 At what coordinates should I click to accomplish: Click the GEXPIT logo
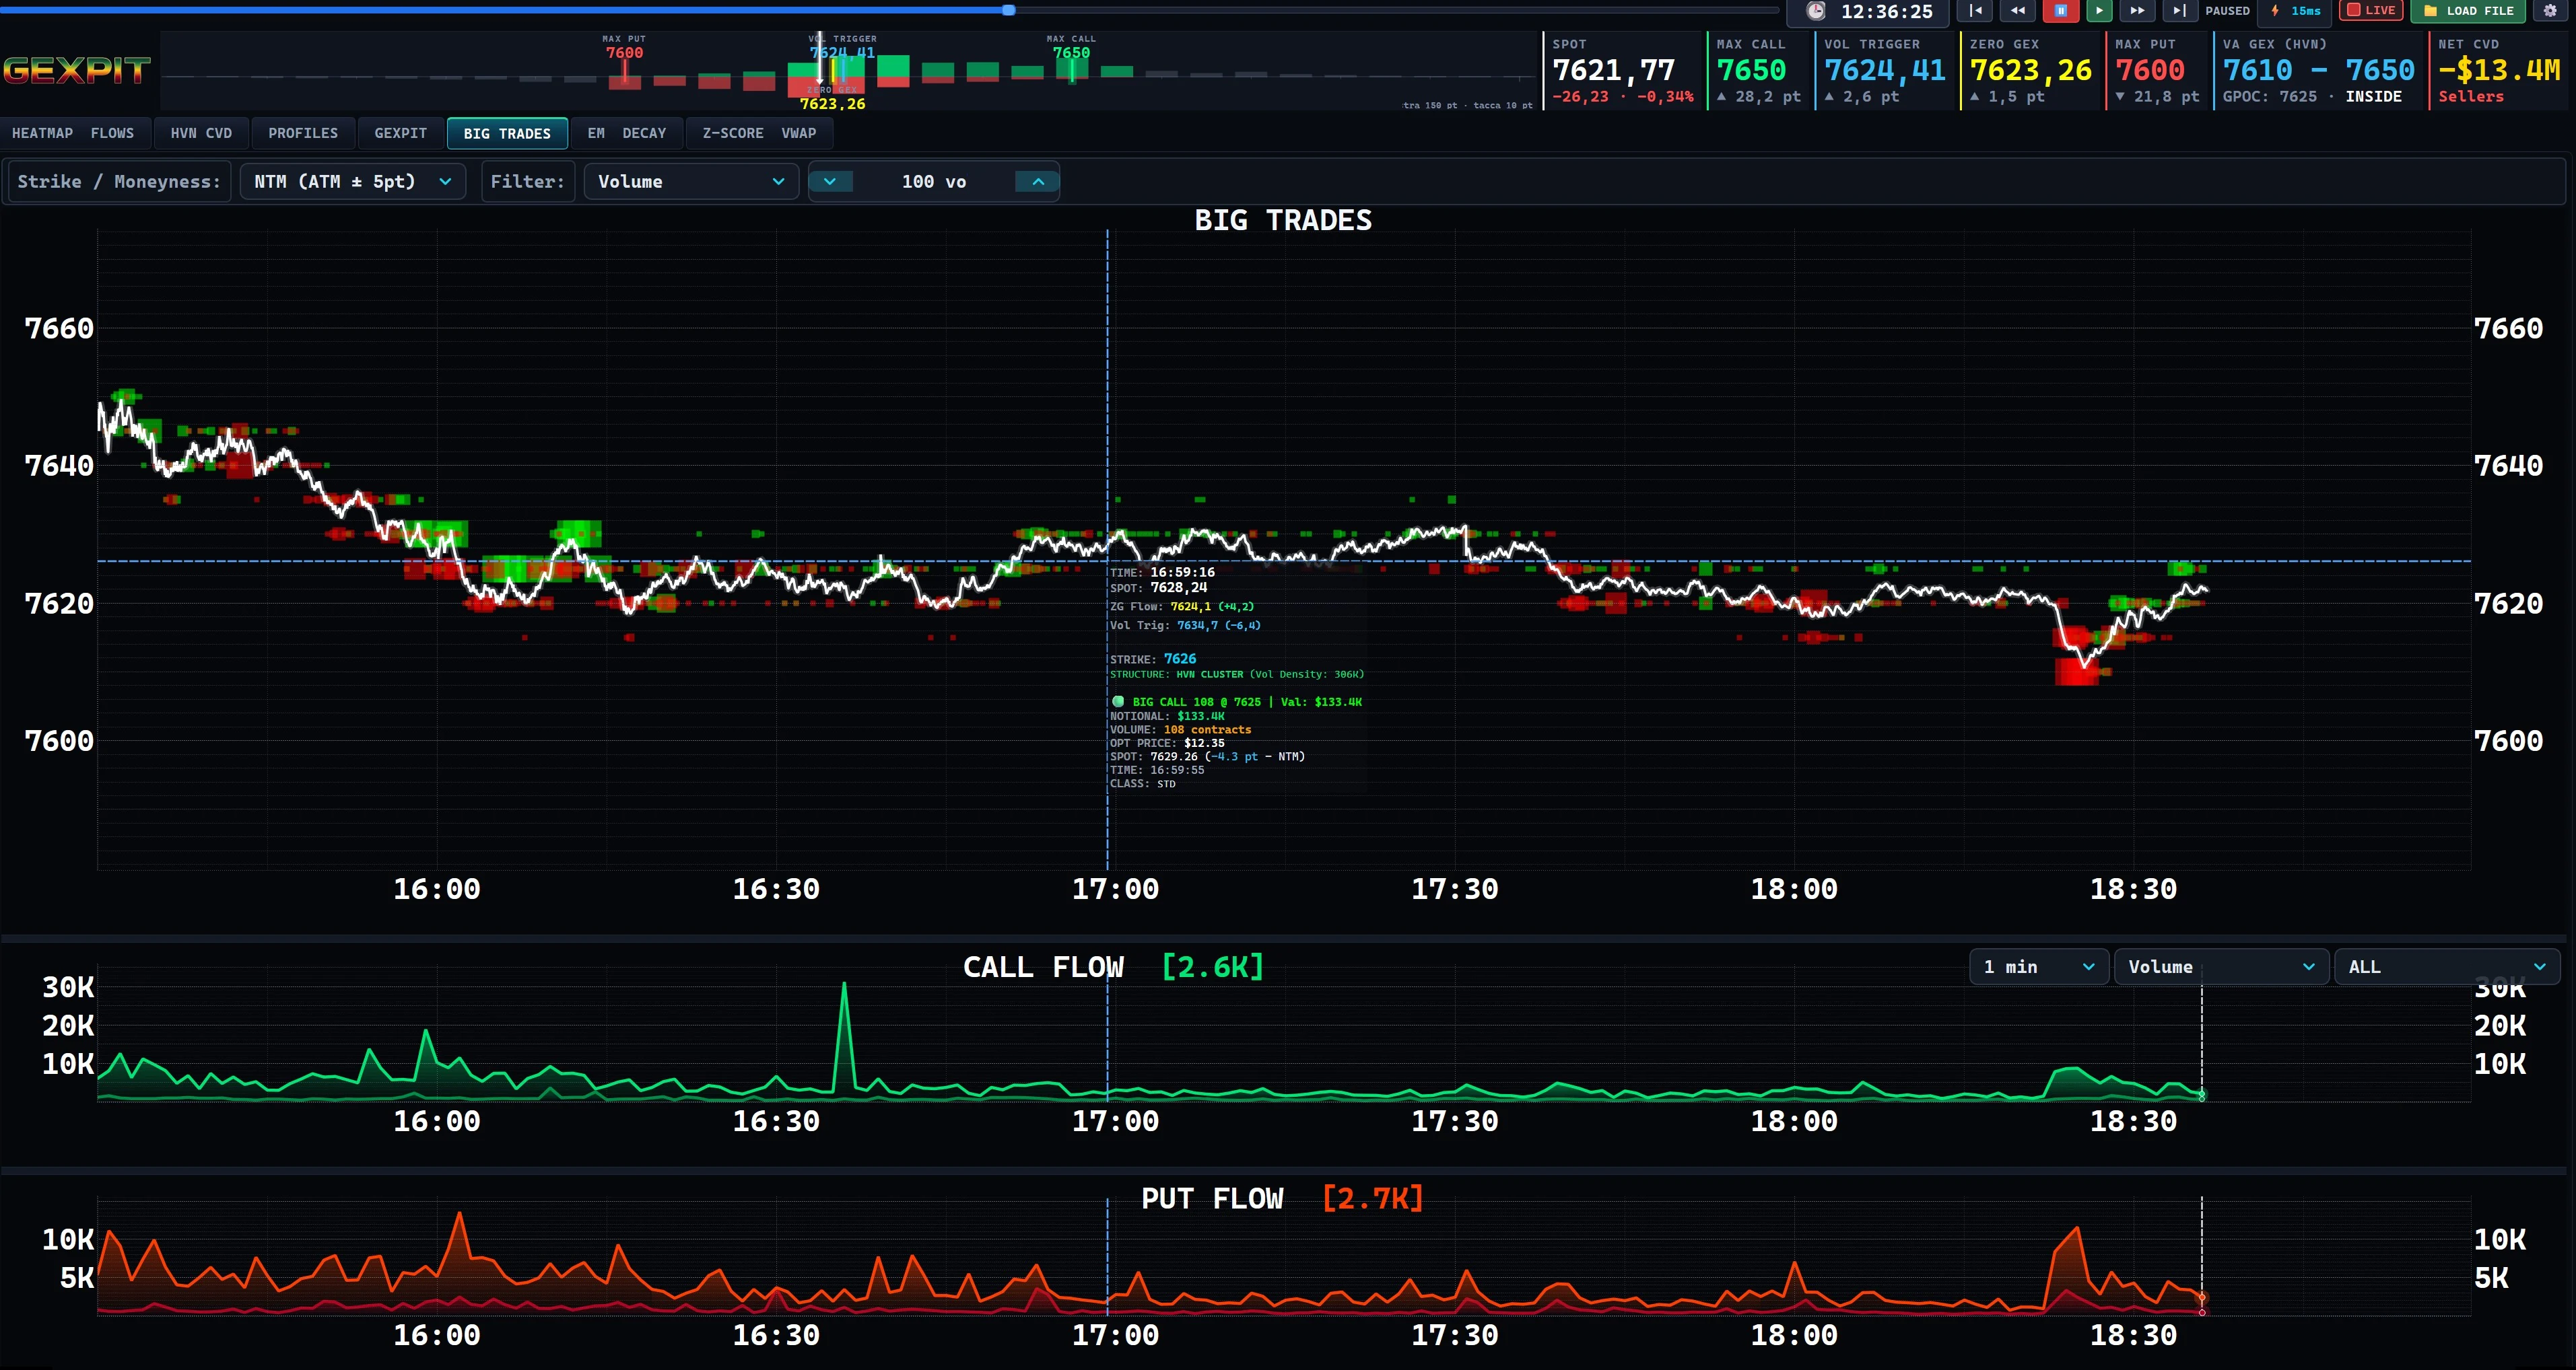pos(77,70)
